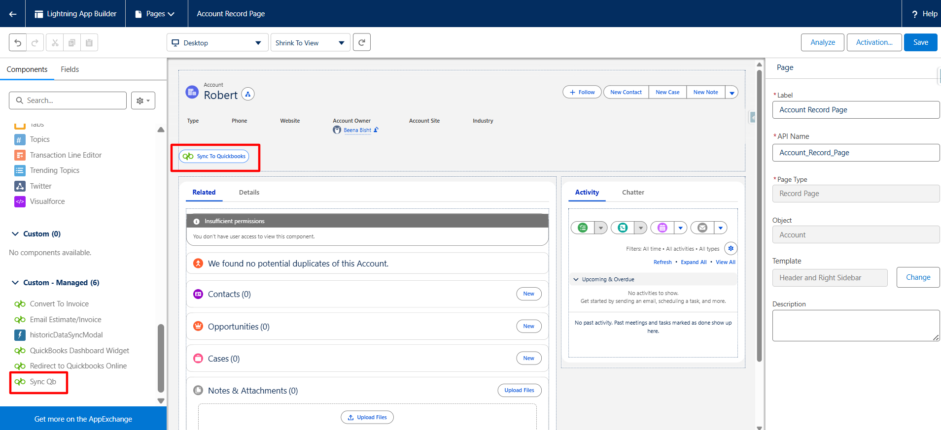Image resolution: width=941 pixels, height=430 pixels.
Task: Click the refresh canvas icon
Action: tap(362, 42)
